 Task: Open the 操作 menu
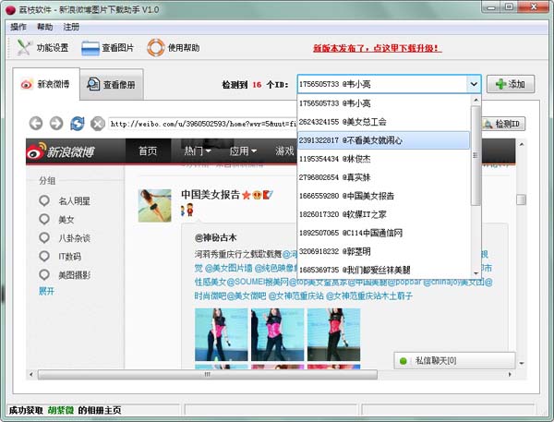pos(18,27)
